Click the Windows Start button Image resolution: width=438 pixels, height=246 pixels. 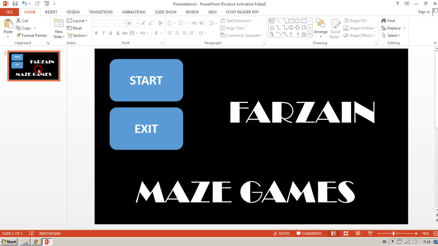[9, 242]
